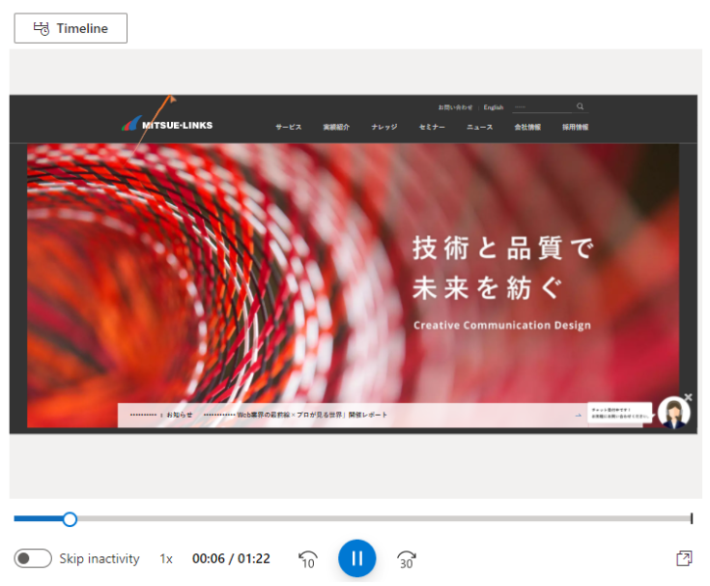The image size is (710, 586).
Task: Switch site language to English
Action: 493,107
